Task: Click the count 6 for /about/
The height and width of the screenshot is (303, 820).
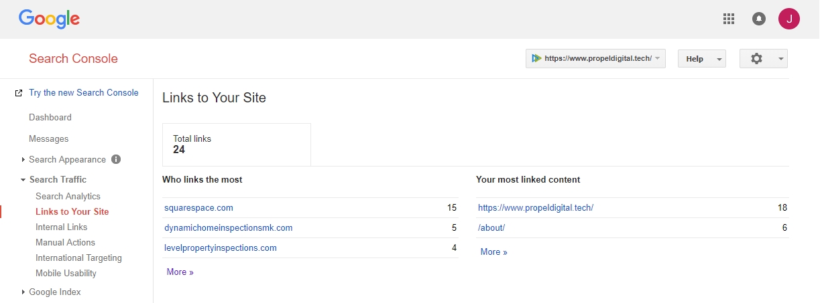Action: click(x=784, y=228)
